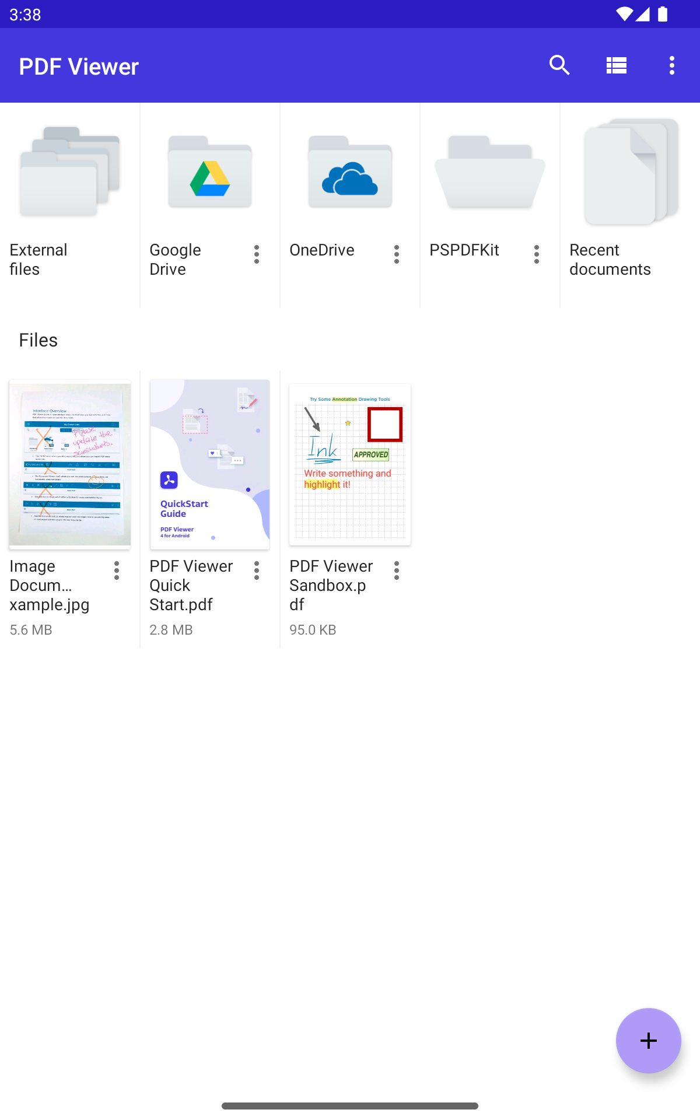Open Google Drive's three-dot options menu
This screenshot has width=700, height=1120.
(x=257, y=254)
